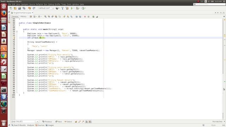226x127 pixels.
Task: Click the Last Edit editor toolbar icon
Action: (31, 17)
